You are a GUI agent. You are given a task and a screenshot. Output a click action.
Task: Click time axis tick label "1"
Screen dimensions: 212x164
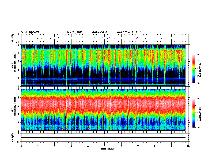[x=38, y=146]
